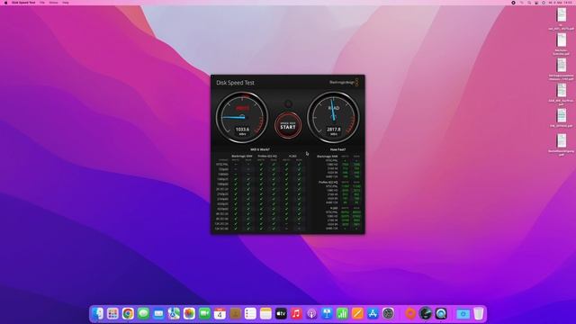The height and width of the screenshot is (324, 576).
Task: Start the disk speed test
Action: (x=288, y=126)
